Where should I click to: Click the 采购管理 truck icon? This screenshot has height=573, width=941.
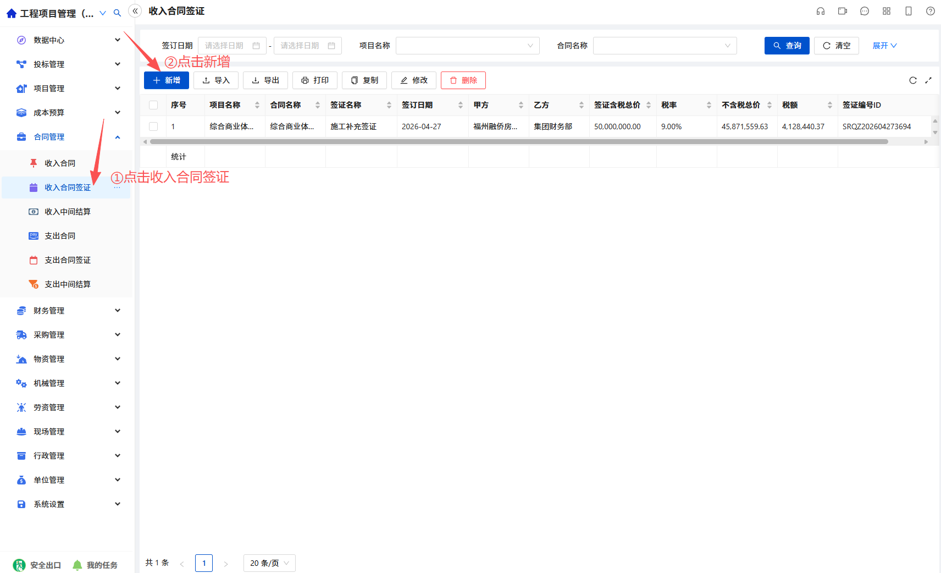[21, 335]
